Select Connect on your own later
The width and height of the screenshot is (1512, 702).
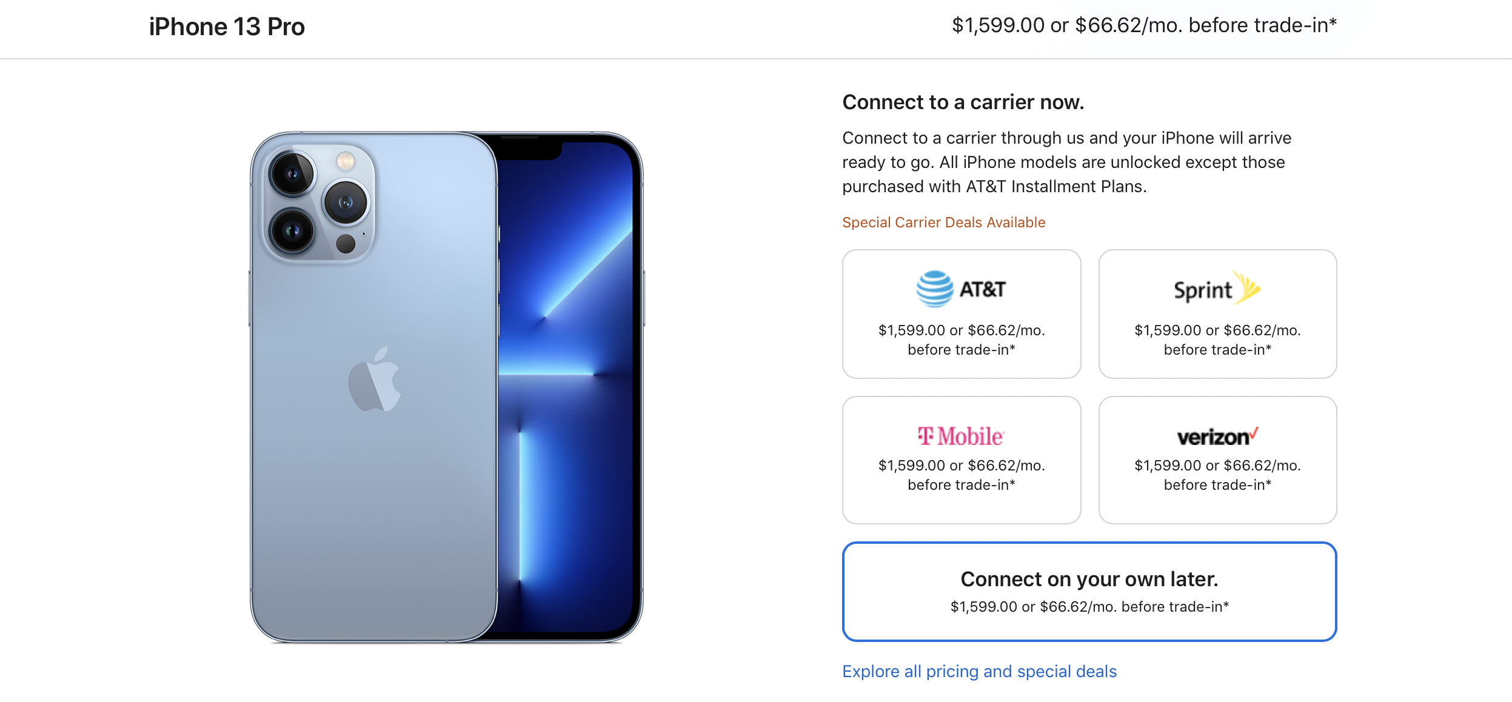click(x=1089, y=580)
